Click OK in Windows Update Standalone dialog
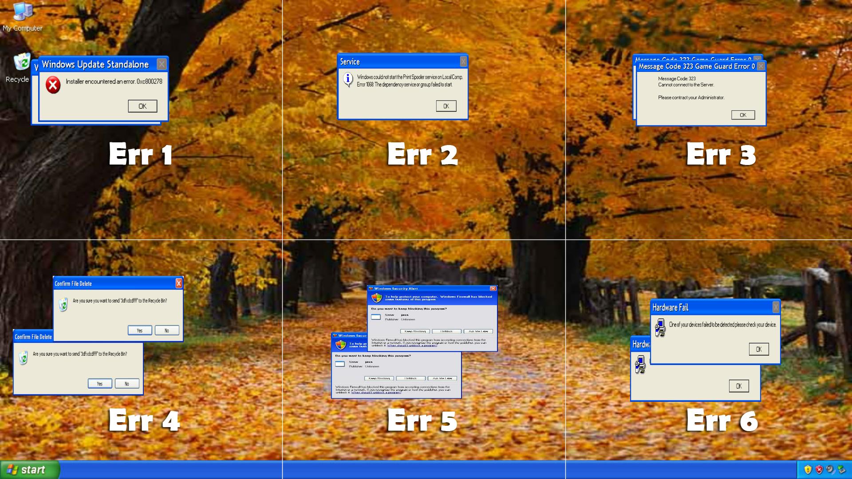The image size is (852, 479). (x=142, y=106)
